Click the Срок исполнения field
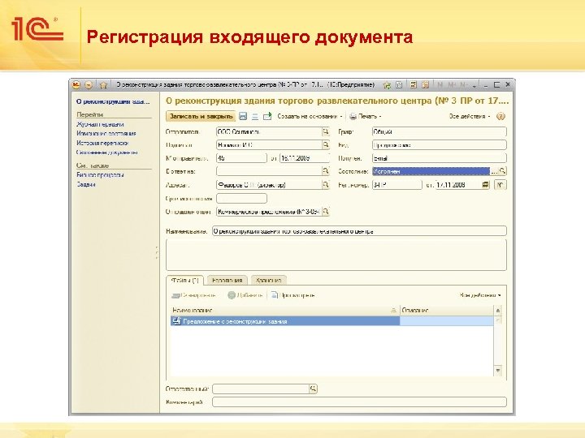Screen dimensions: 585x438 coord(241,198)
